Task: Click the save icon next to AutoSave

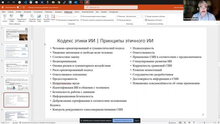Action: tap(24, 7)
